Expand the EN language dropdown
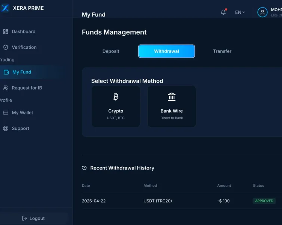The image size is (282, 225). 240,12
